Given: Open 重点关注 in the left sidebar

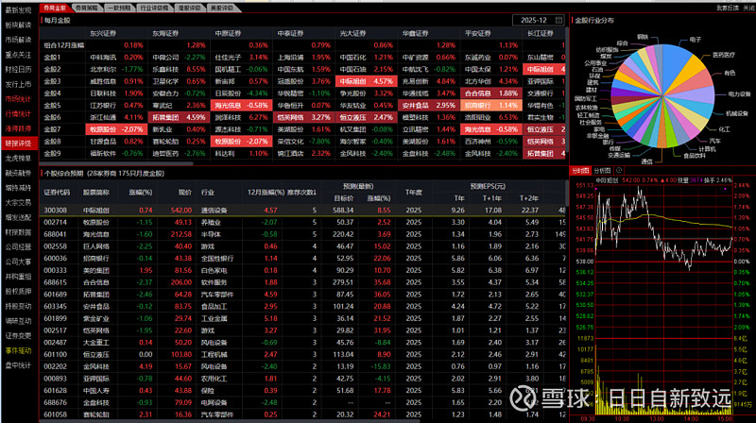Looking at the screenshot, I should point(18,55).
